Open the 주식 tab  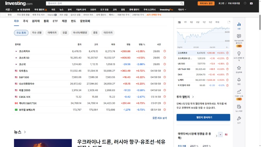tap(25, 21)
